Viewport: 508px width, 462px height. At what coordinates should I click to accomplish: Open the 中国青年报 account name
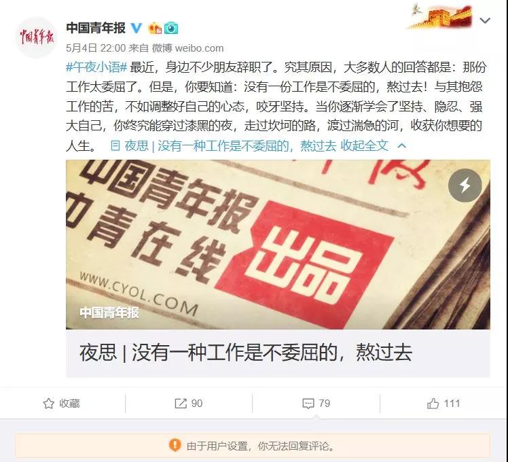[x=96, y=28]
